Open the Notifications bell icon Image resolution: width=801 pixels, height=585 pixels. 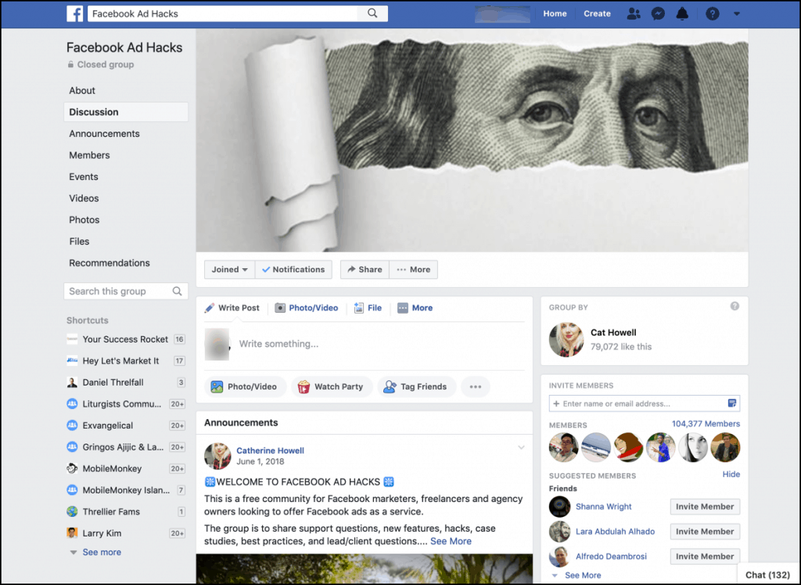coord(682,14)
